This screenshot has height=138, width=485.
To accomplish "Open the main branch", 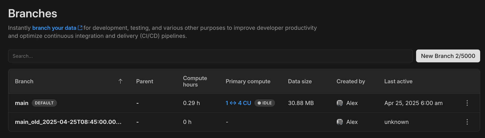I will [x=21, y=103].
